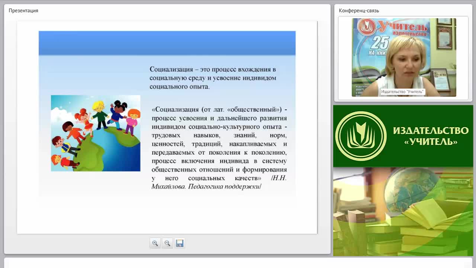This screenshot has width=476, height=268.
Task: Click the paragraph starting Социализация – это процесс
Action: click(213, 78)
